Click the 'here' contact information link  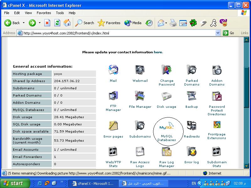coord(158,52)
